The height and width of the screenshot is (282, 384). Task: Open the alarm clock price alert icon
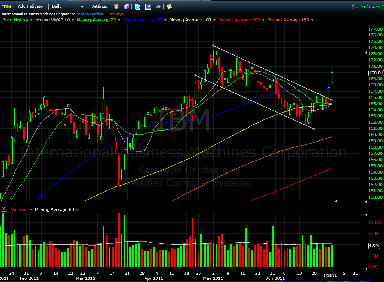116,7
